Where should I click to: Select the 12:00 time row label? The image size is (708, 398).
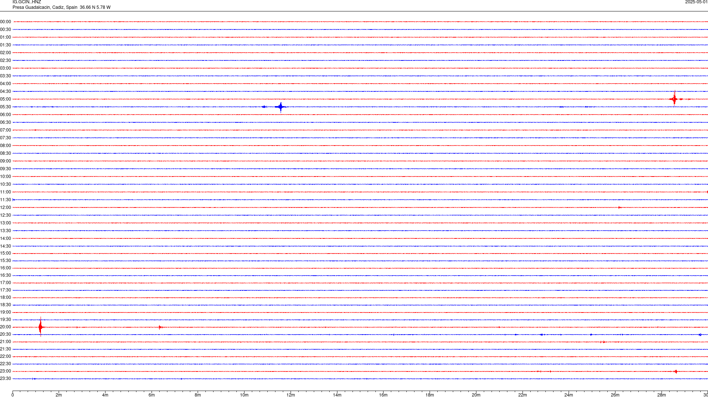[6, 207]
